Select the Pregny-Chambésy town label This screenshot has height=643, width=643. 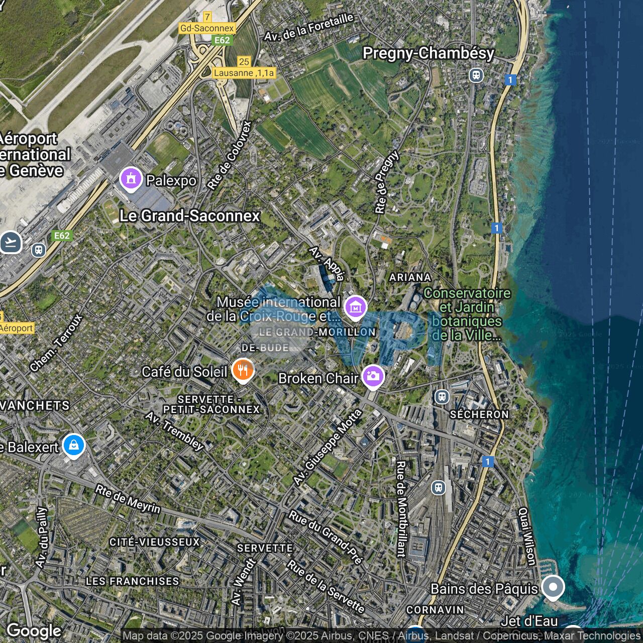click(428, 53)
